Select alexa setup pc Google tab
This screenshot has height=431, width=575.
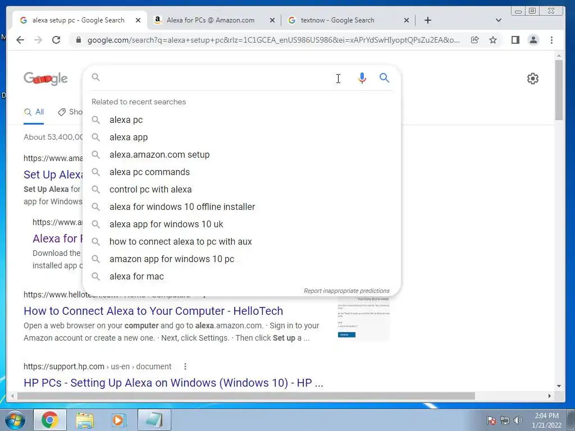(78, 20)
